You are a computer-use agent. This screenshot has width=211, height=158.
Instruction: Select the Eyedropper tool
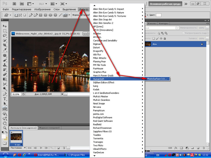pyautogui.click(x=5, y=50)
